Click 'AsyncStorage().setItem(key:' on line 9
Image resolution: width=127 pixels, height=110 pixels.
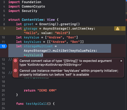click(x=69, y=29)
